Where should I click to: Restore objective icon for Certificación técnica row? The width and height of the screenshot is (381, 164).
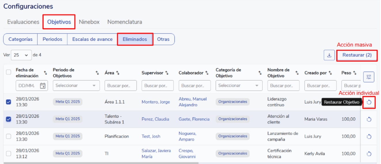(369, 154)
